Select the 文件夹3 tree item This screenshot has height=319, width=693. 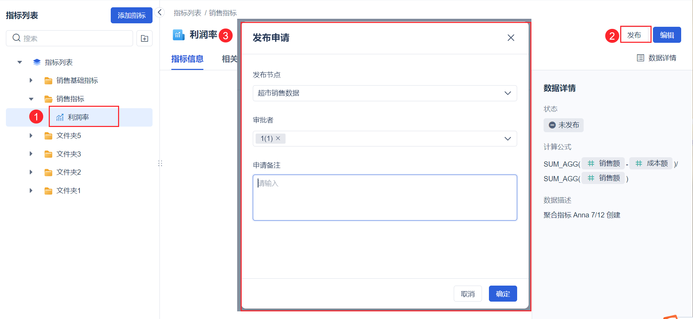(x=69, y=154)
